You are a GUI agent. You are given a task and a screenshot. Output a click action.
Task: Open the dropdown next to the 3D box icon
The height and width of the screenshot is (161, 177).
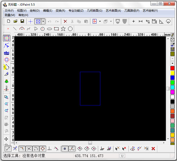pos(111,21)
